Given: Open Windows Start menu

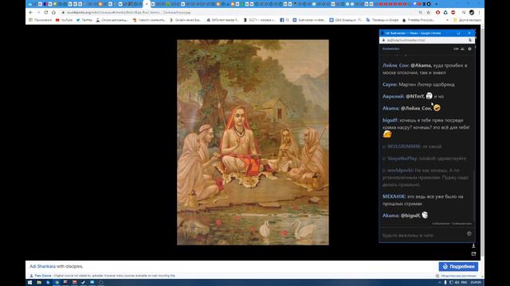Looking at the screenshot, I should click(30, 283).
